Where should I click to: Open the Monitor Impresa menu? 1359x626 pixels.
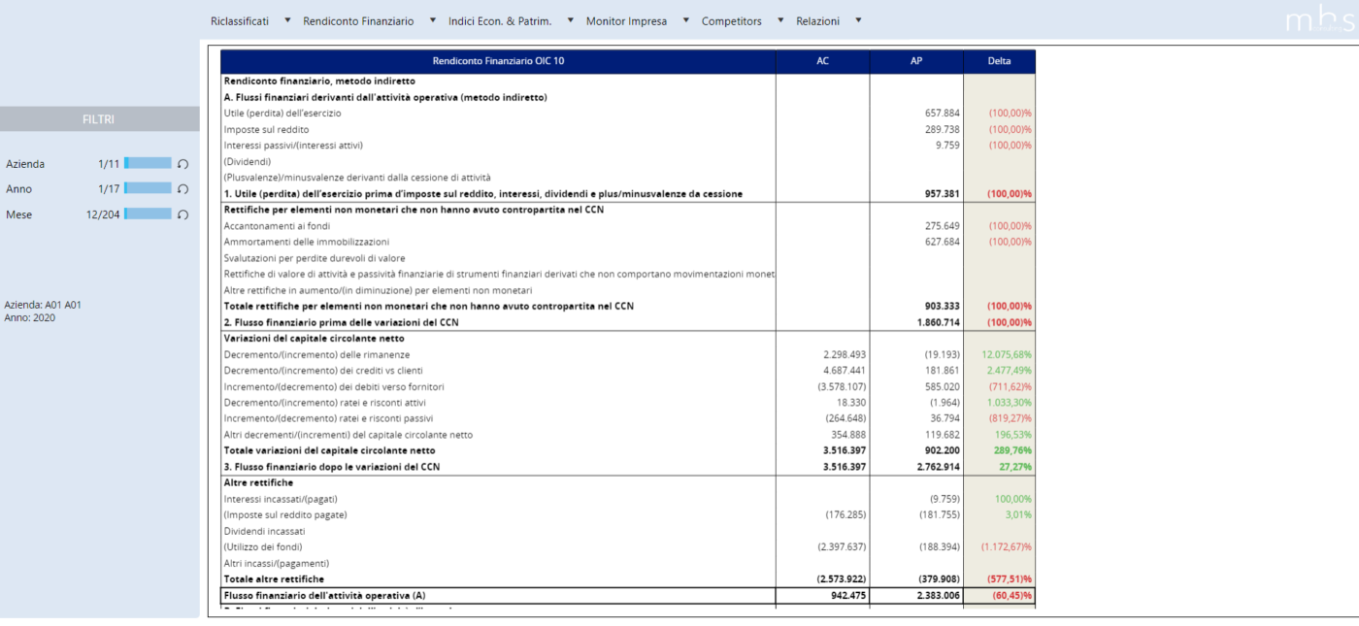(x=626, y=20)
